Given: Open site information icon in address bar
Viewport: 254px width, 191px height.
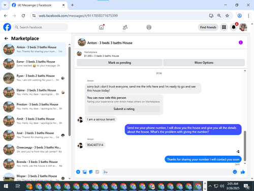Looking at the screenshot, I should click(x=34, y=16).
